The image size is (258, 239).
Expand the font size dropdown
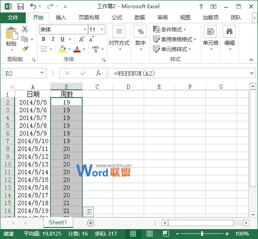coord(102,29)
